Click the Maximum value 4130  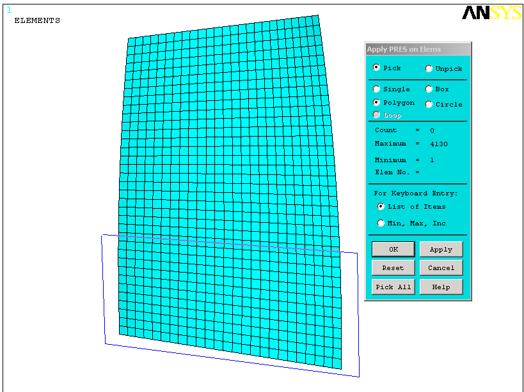[x=439, y=144]
